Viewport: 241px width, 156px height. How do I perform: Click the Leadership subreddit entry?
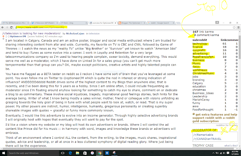click(x=200, y=96)
